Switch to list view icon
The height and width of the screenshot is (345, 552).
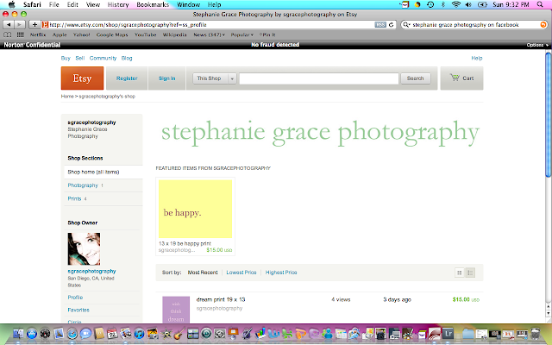470,273
